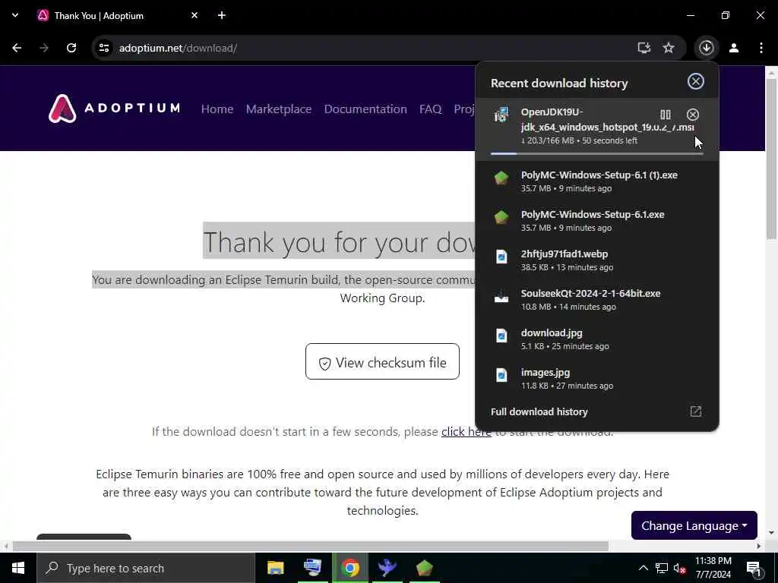
Task: Click images.jpg file name
Action: (x=546, y=372)
